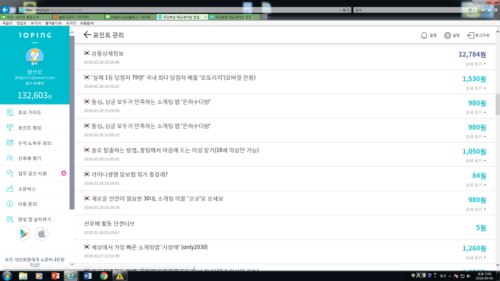Click the sidebar scrollbar up arrow
Image resolution: width=500 pixels, height=281 pixels.
pyautogui.click(x=72, y=32)
